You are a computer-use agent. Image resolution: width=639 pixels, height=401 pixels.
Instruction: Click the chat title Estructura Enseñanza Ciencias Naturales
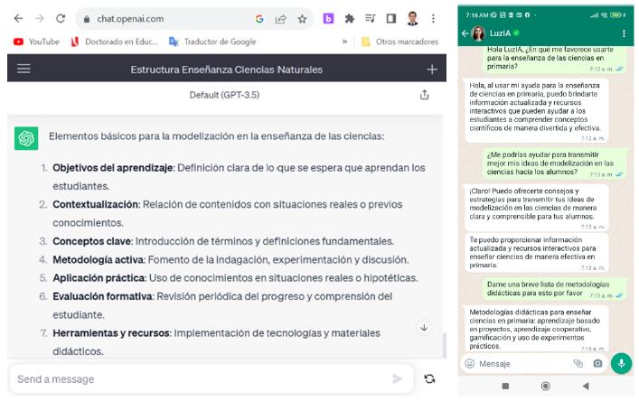227,70
